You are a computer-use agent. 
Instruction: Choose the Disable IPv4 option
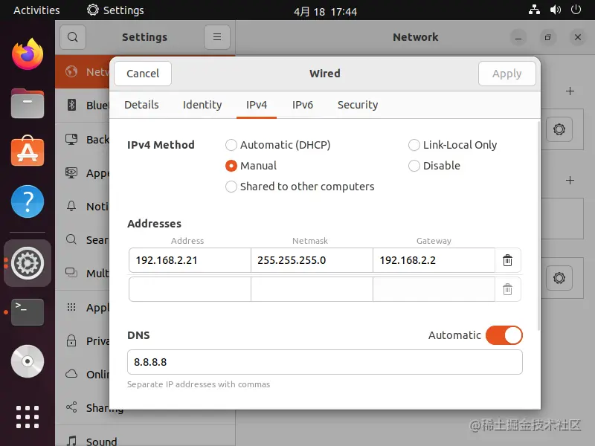coord(414,166)
